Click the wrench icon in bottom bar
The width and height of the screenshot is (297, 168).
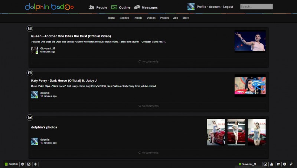[x=291, y=164]
